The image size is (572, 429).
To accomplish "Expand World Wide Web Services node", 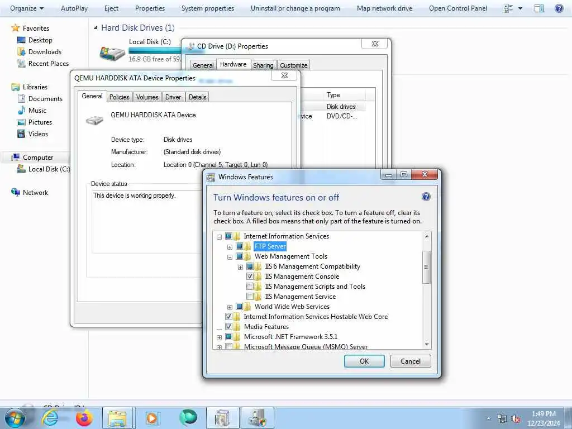I will click(x=230, y=308).
